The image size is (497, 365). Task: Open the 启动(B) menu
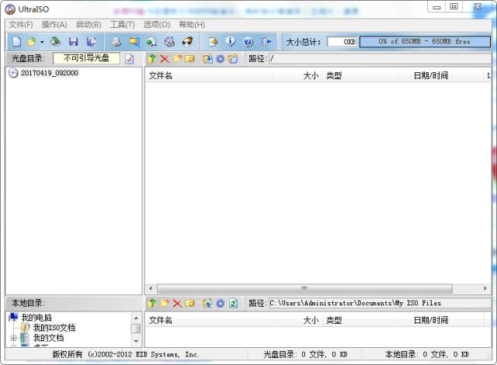[x=89, y=24]
